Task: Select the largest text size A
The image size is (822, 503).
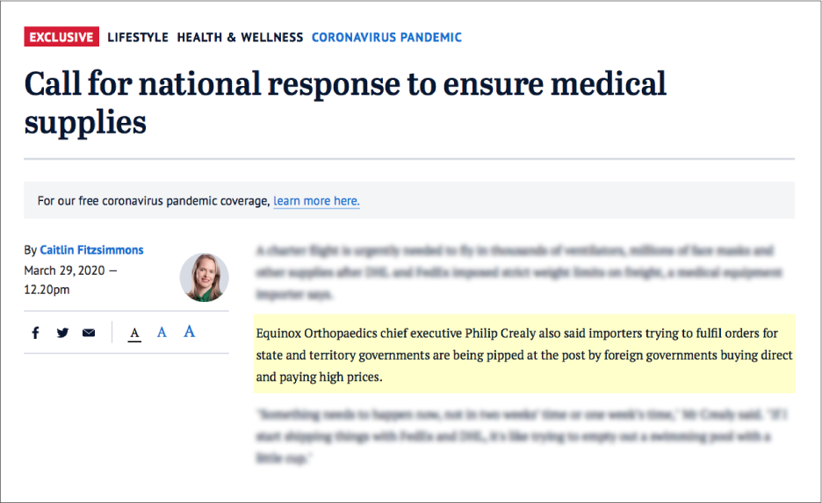Action: tap(189, 331)
